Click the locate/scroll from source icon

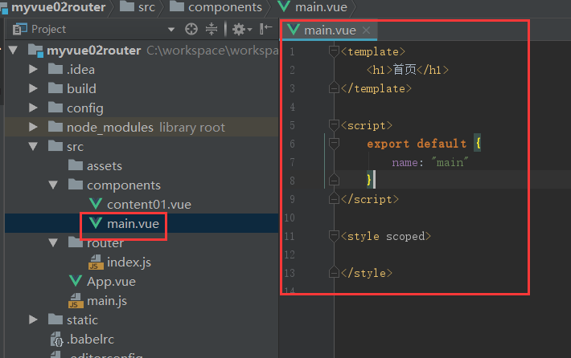pos(191,29)
